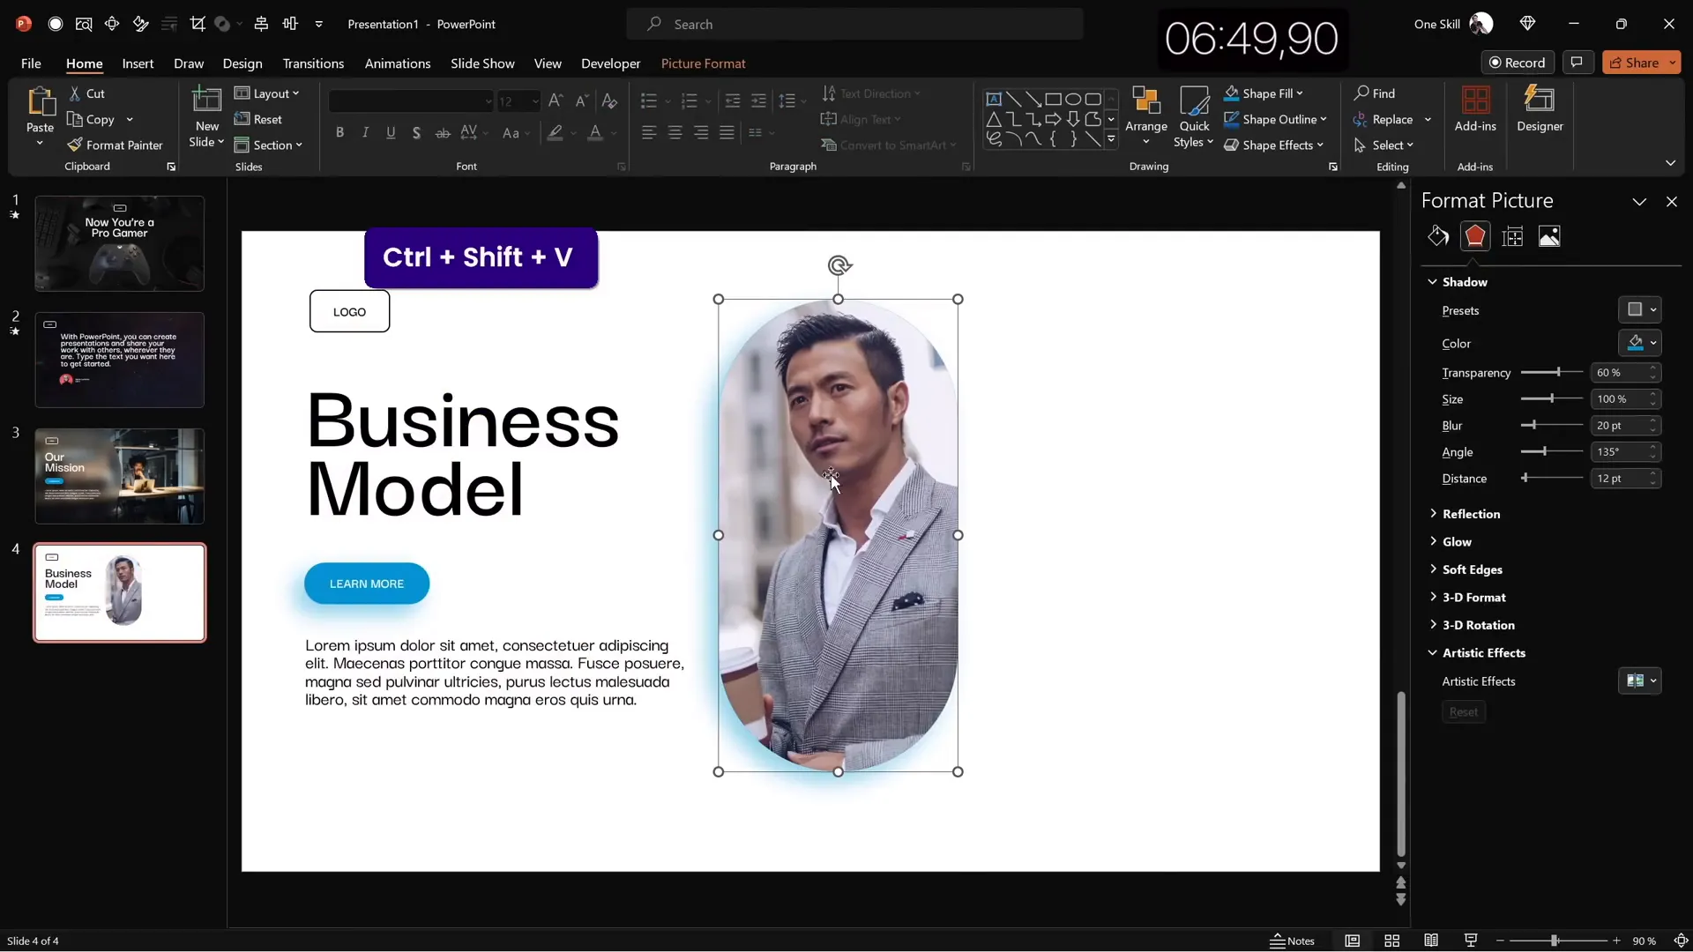Open the Fill & Line icon in Format Picture
This screenshot has height=952, width=1693.
(1437, 236)
